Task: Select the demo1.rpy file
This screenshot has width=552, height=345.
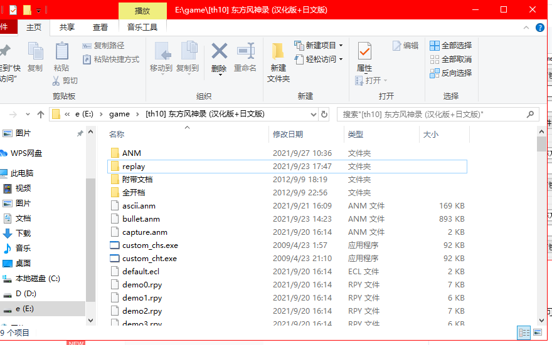Action: [142, 298]
